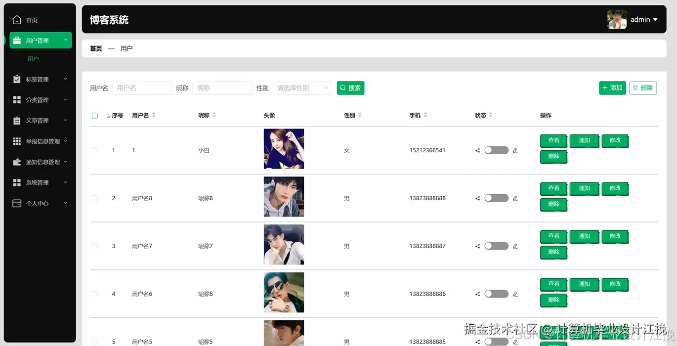Viewport: 677px width, 346px height.
Task: Open the 请选择性别 gender dropdown
Action: [302, 88]
